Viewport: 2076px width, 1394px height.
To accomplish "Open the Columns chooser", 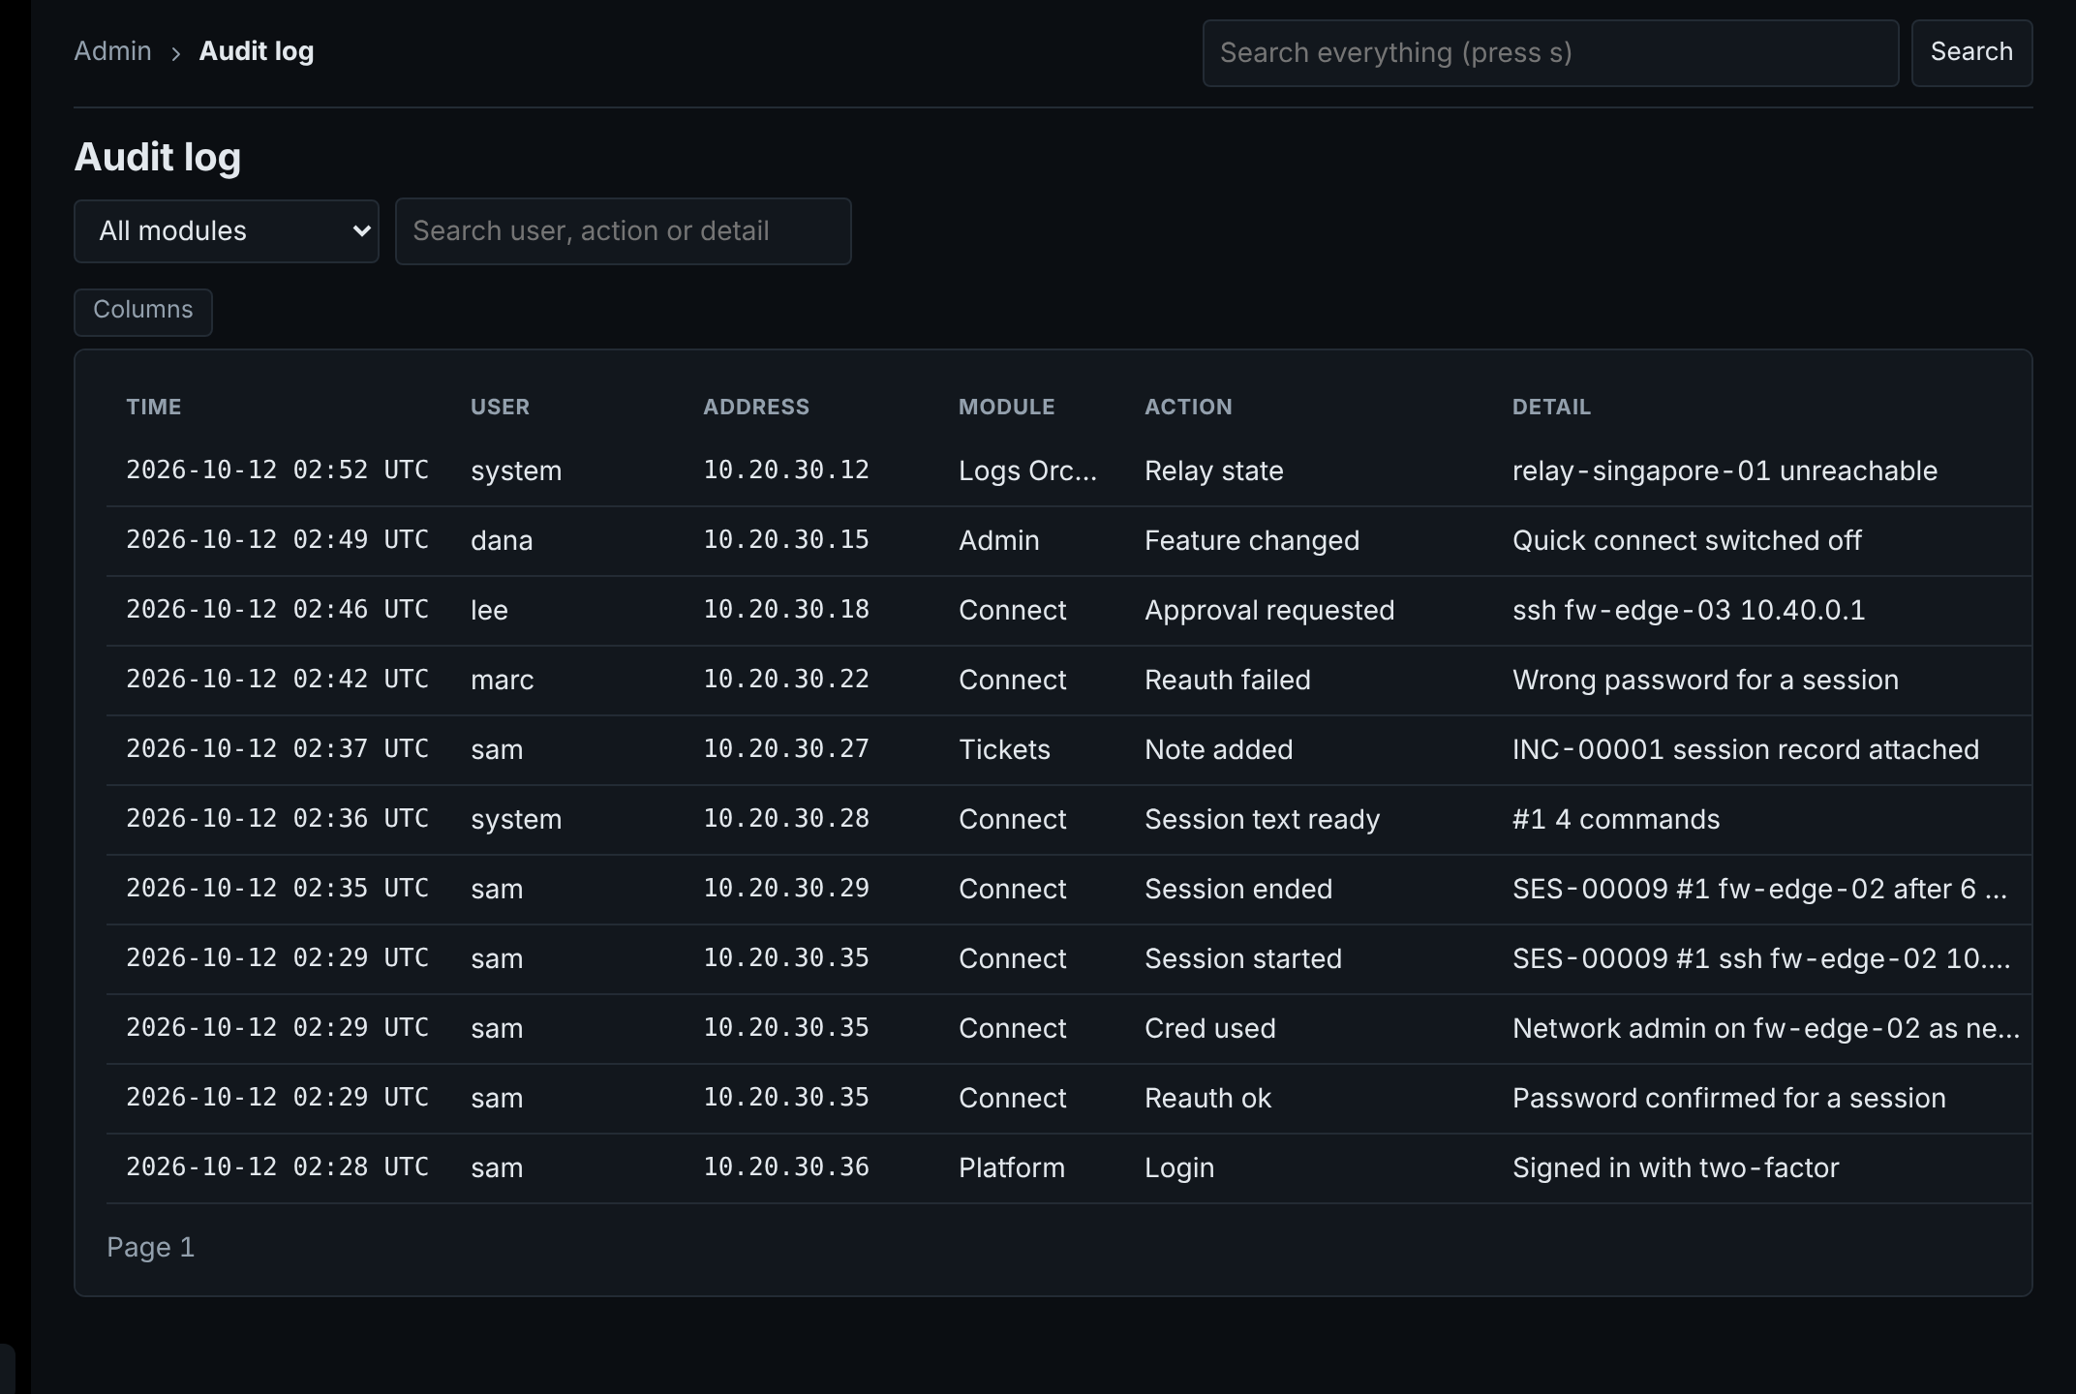I will [x=143, y=312].
